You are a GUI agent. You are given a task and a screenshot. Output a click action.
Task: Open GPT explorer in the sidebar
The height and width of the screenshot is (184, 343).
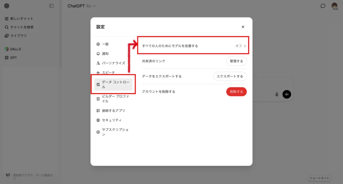pos(11,57)
